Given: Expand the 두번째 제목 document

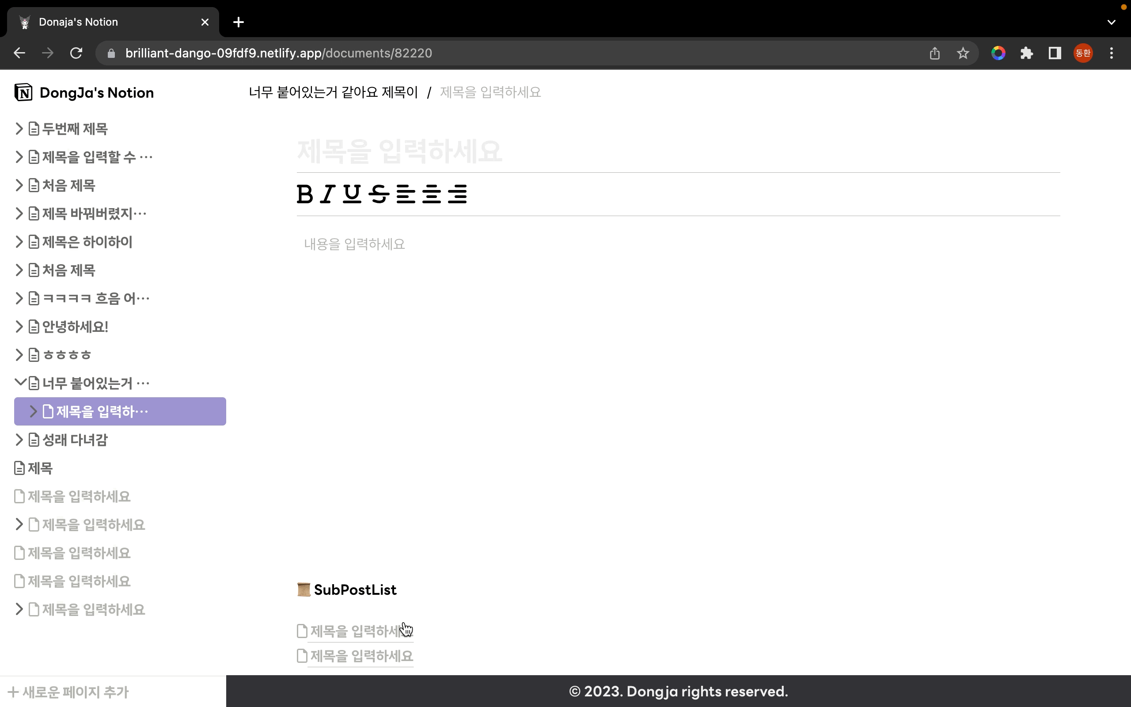Looking at the screenshot, I should point(19,129).
